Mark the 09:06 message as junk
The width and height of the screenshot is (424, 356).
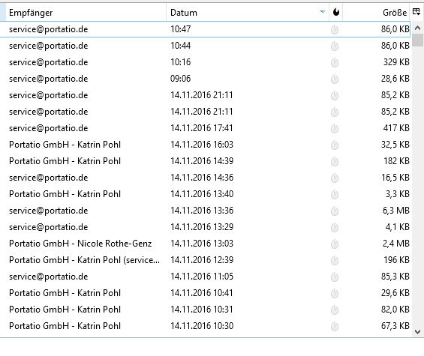tap(335, 79)
